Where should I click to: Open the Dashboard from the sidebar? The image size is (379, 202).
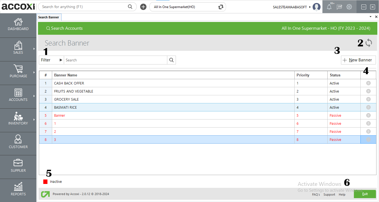coord(18,24)
